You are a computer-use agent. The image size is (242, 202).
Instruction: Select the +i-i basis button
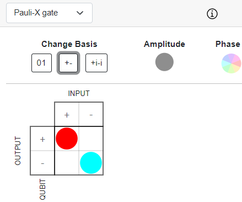(96, 63)
